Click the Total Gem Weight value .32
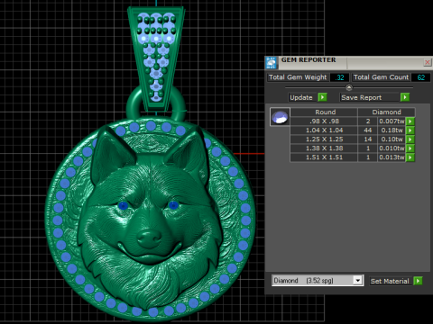 (x=340, y=77)
